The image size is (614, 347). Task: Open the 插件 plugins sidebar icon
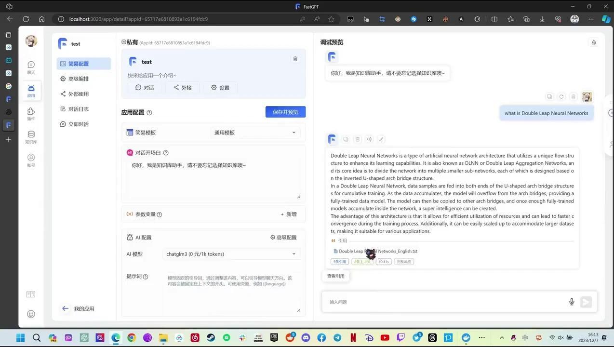pyautogui.click(x=31, y=115)
